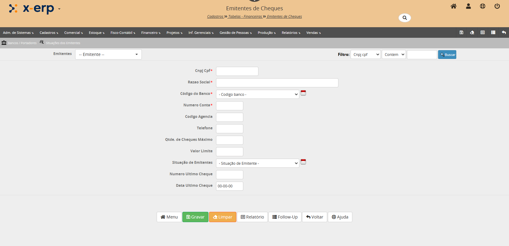The width and height of the screenshot is (509, 246).
Task: Expand the Codigo banco dropdown
Action: coord(257,95)
